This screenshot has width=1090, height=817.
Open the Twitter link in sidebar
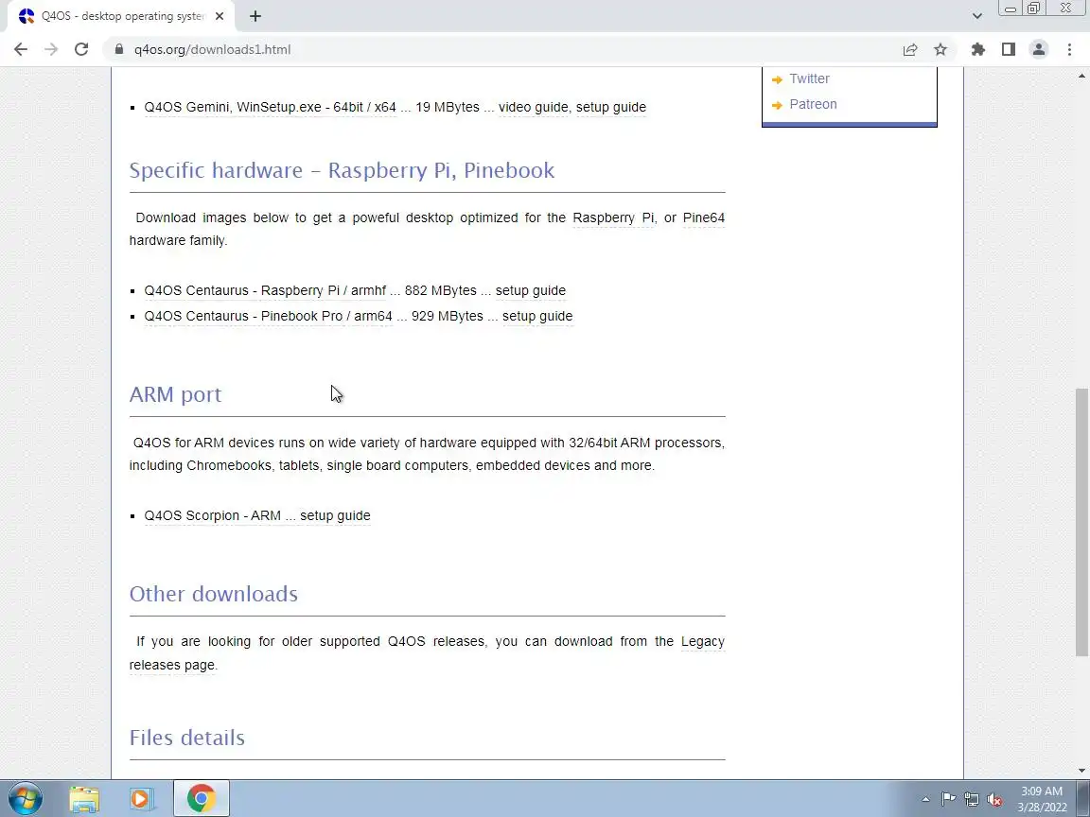point(809,78)
